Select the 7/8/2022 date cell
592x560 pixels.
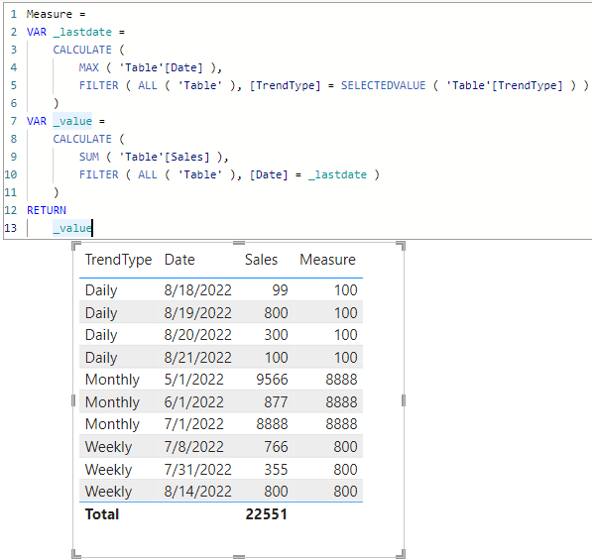[x=193, y=447]
